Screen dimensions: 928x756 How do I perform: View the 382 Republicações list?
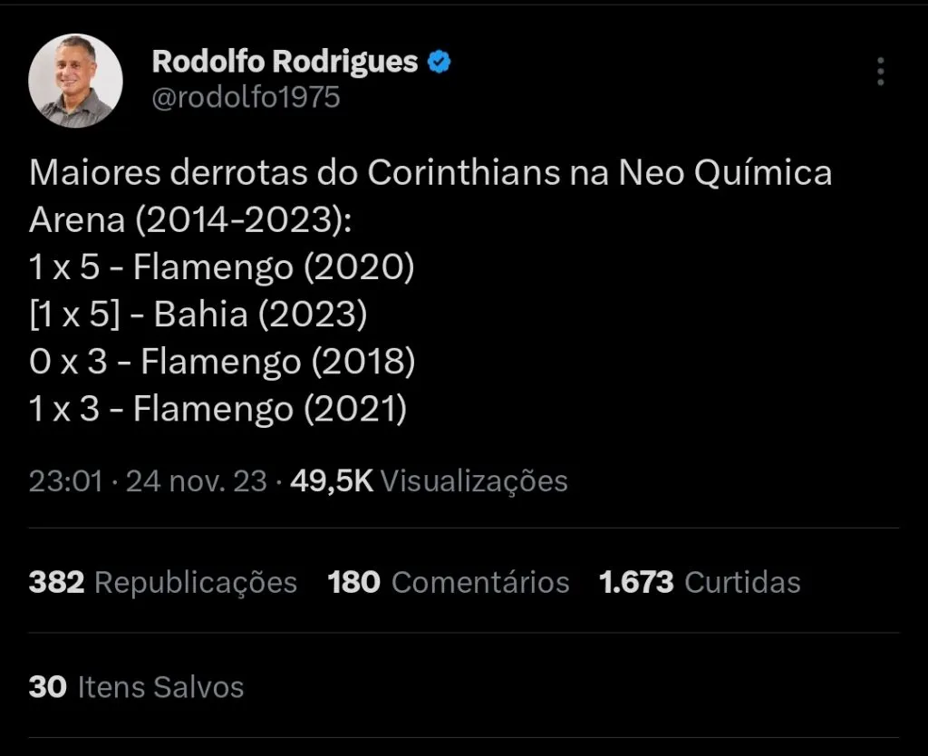click(x=163, y=582)
